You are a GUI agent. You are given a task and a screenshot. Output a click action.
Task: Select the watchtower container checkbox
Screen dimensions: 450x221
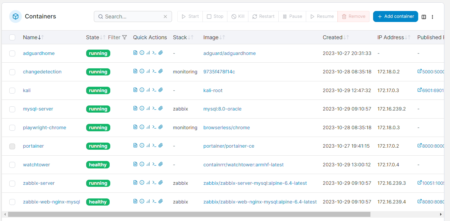click(12, 165)
